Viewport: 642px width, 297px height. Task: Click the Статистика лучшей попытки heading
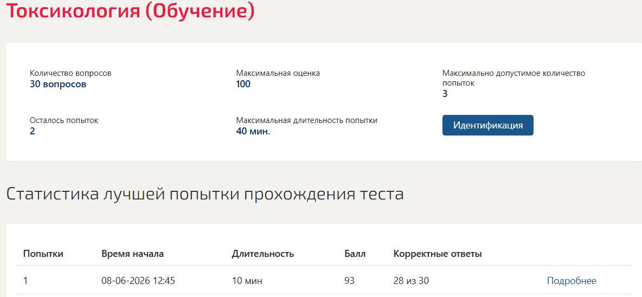point(205,195)
